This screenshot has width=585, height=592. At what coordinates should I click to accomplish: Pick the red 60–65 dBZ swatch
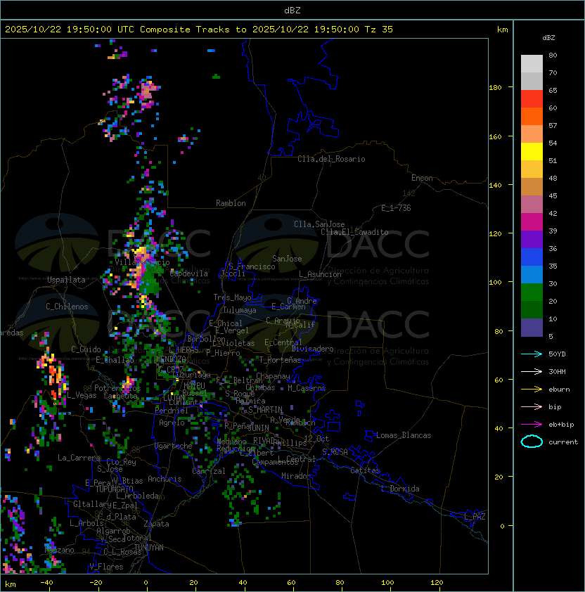[x=532, y=99]
